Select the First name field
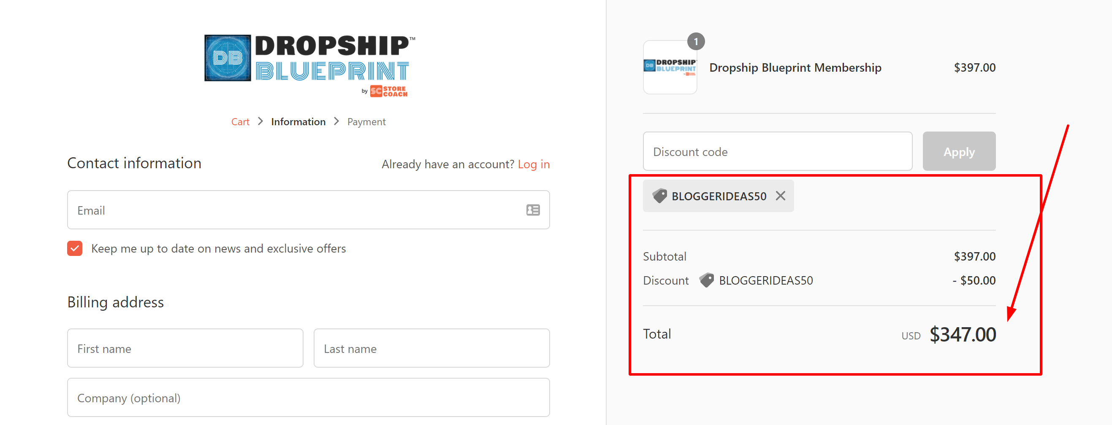The width and height of the screenshot is (1112, 425). click(185, 348)
